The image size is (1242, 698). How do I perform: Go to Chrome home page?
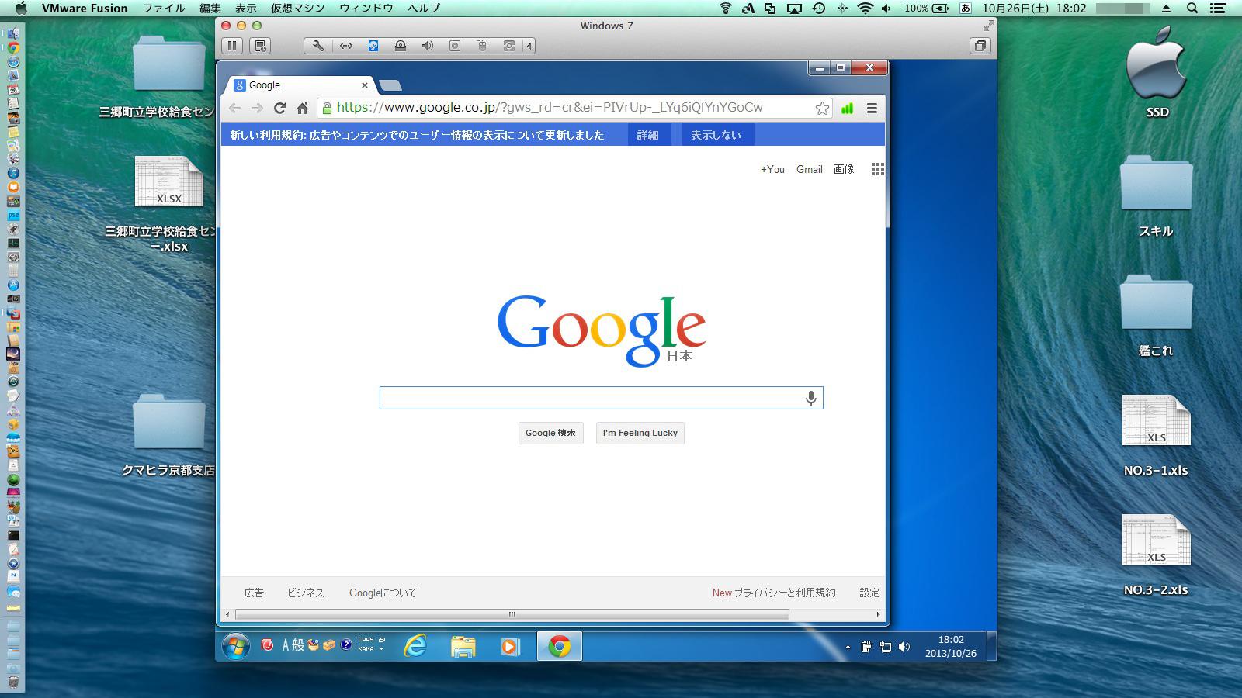pos(302,108)
